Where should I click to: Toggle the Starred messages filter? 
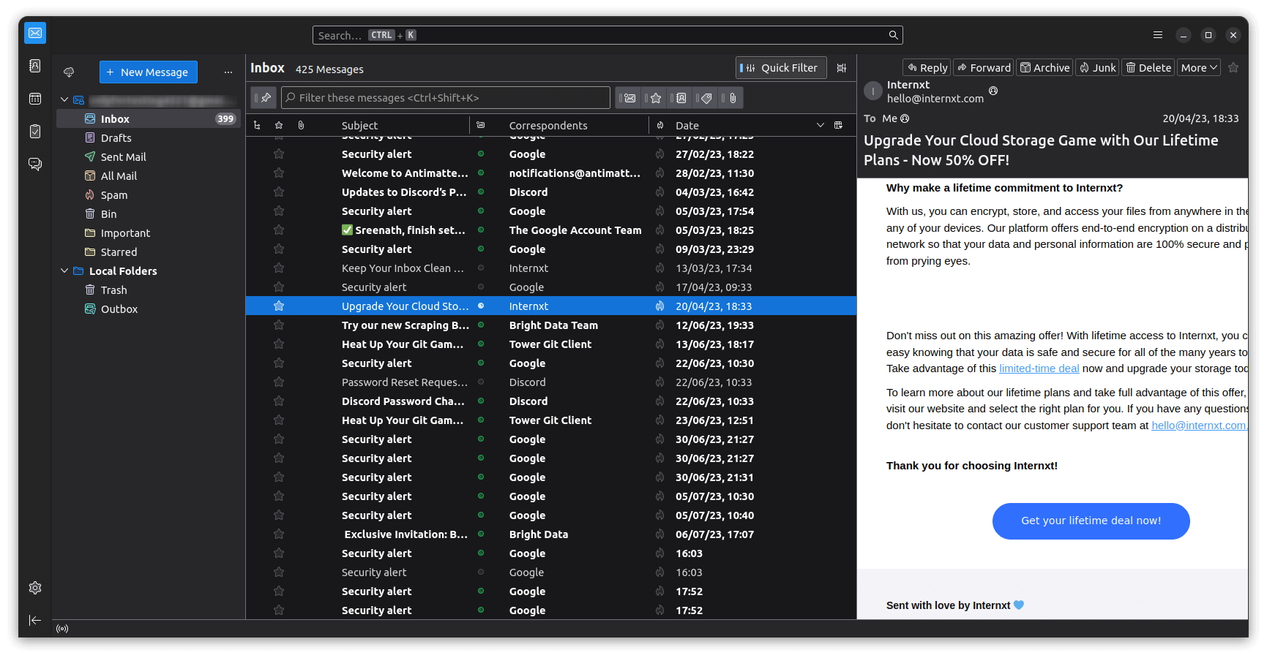tap(654, 97)
